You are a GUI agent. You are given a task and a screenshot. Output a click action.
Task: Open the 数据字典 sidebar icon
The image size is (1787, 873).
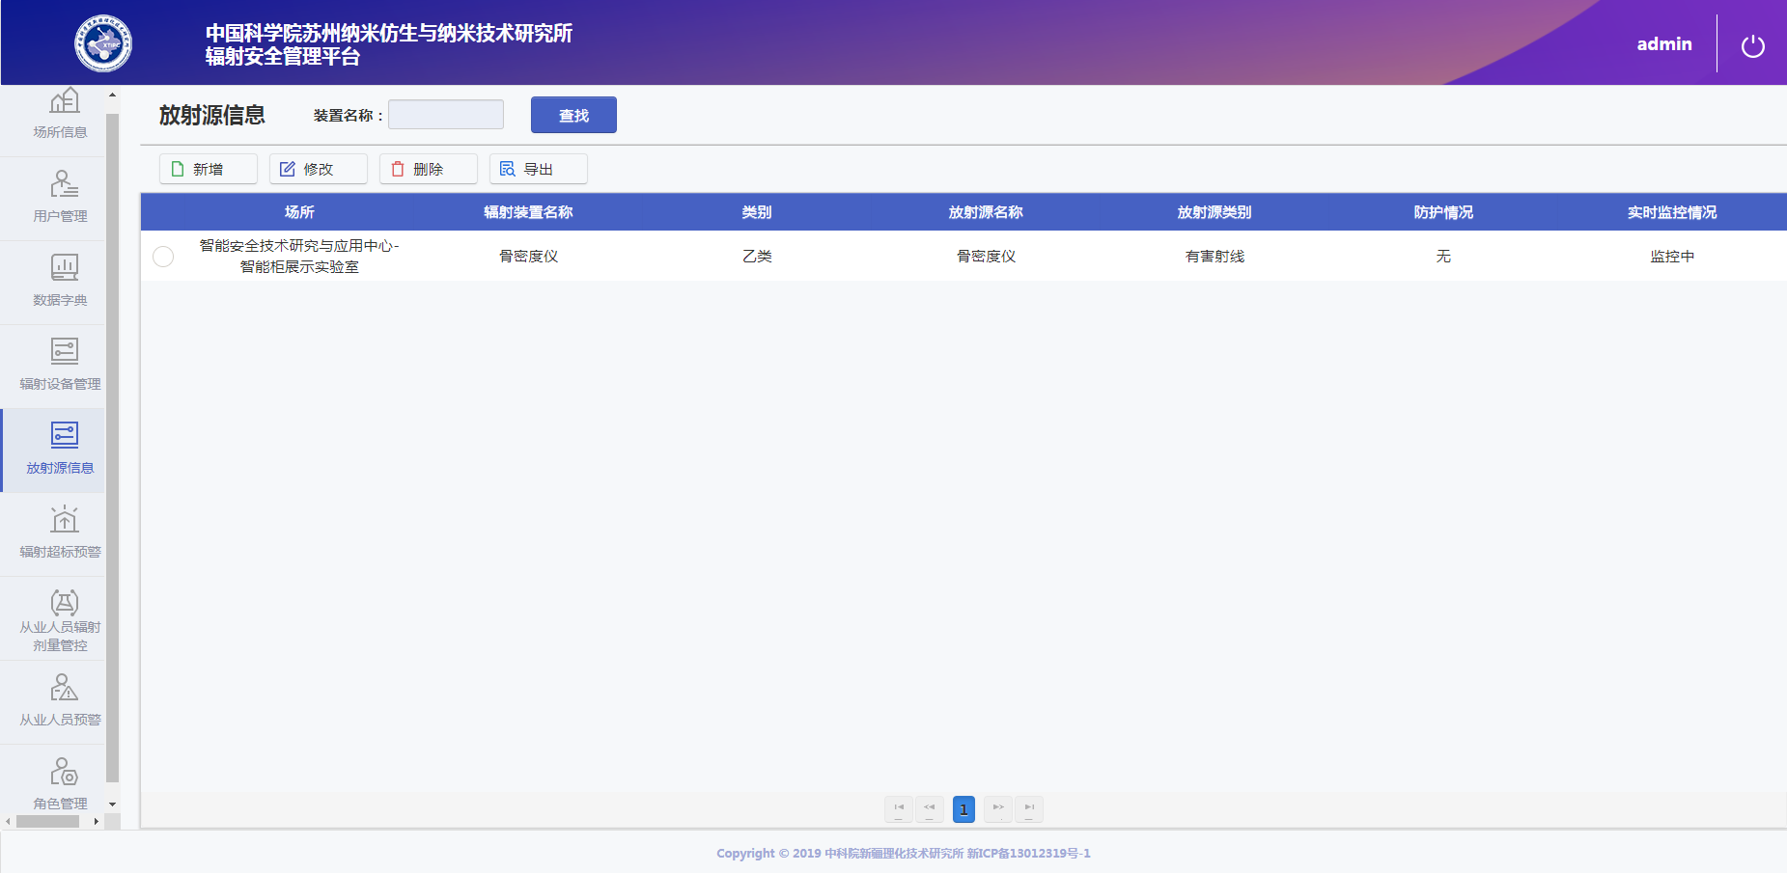tap(64, 268)
